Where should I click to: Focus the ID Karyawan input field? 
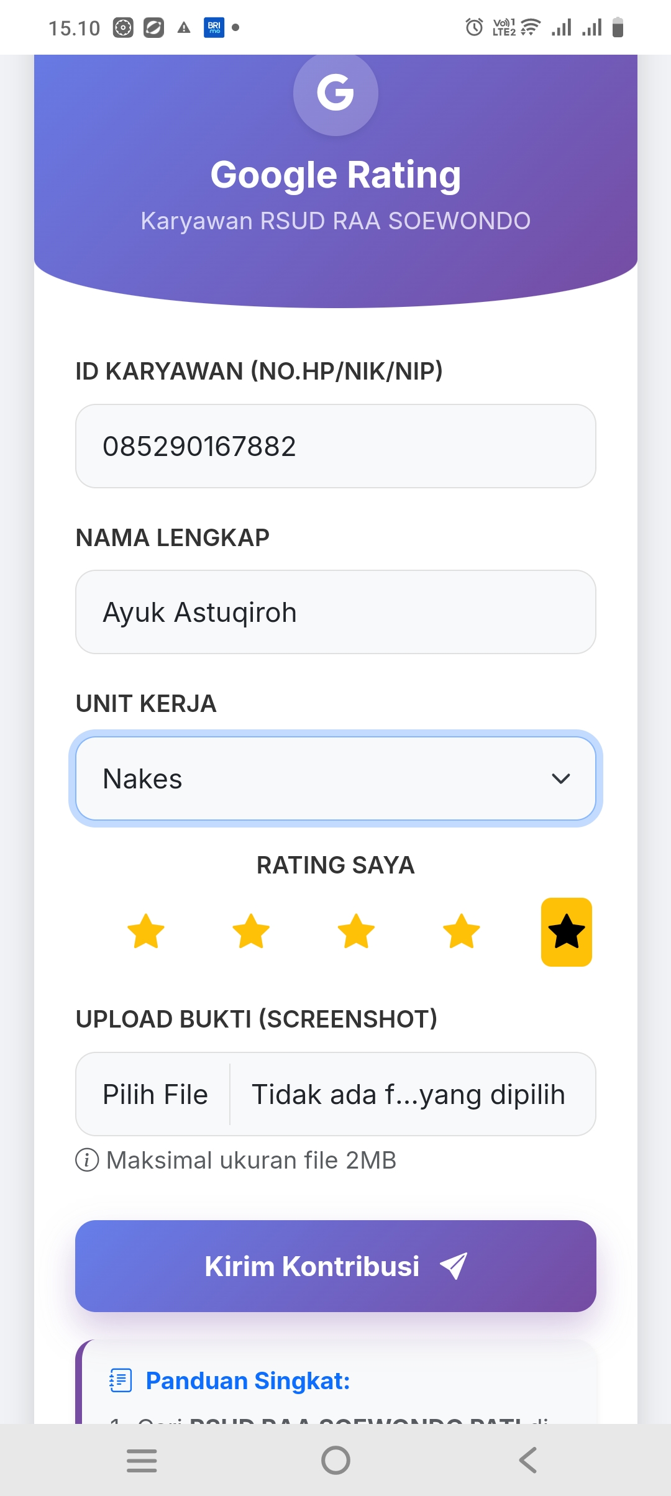335,446
